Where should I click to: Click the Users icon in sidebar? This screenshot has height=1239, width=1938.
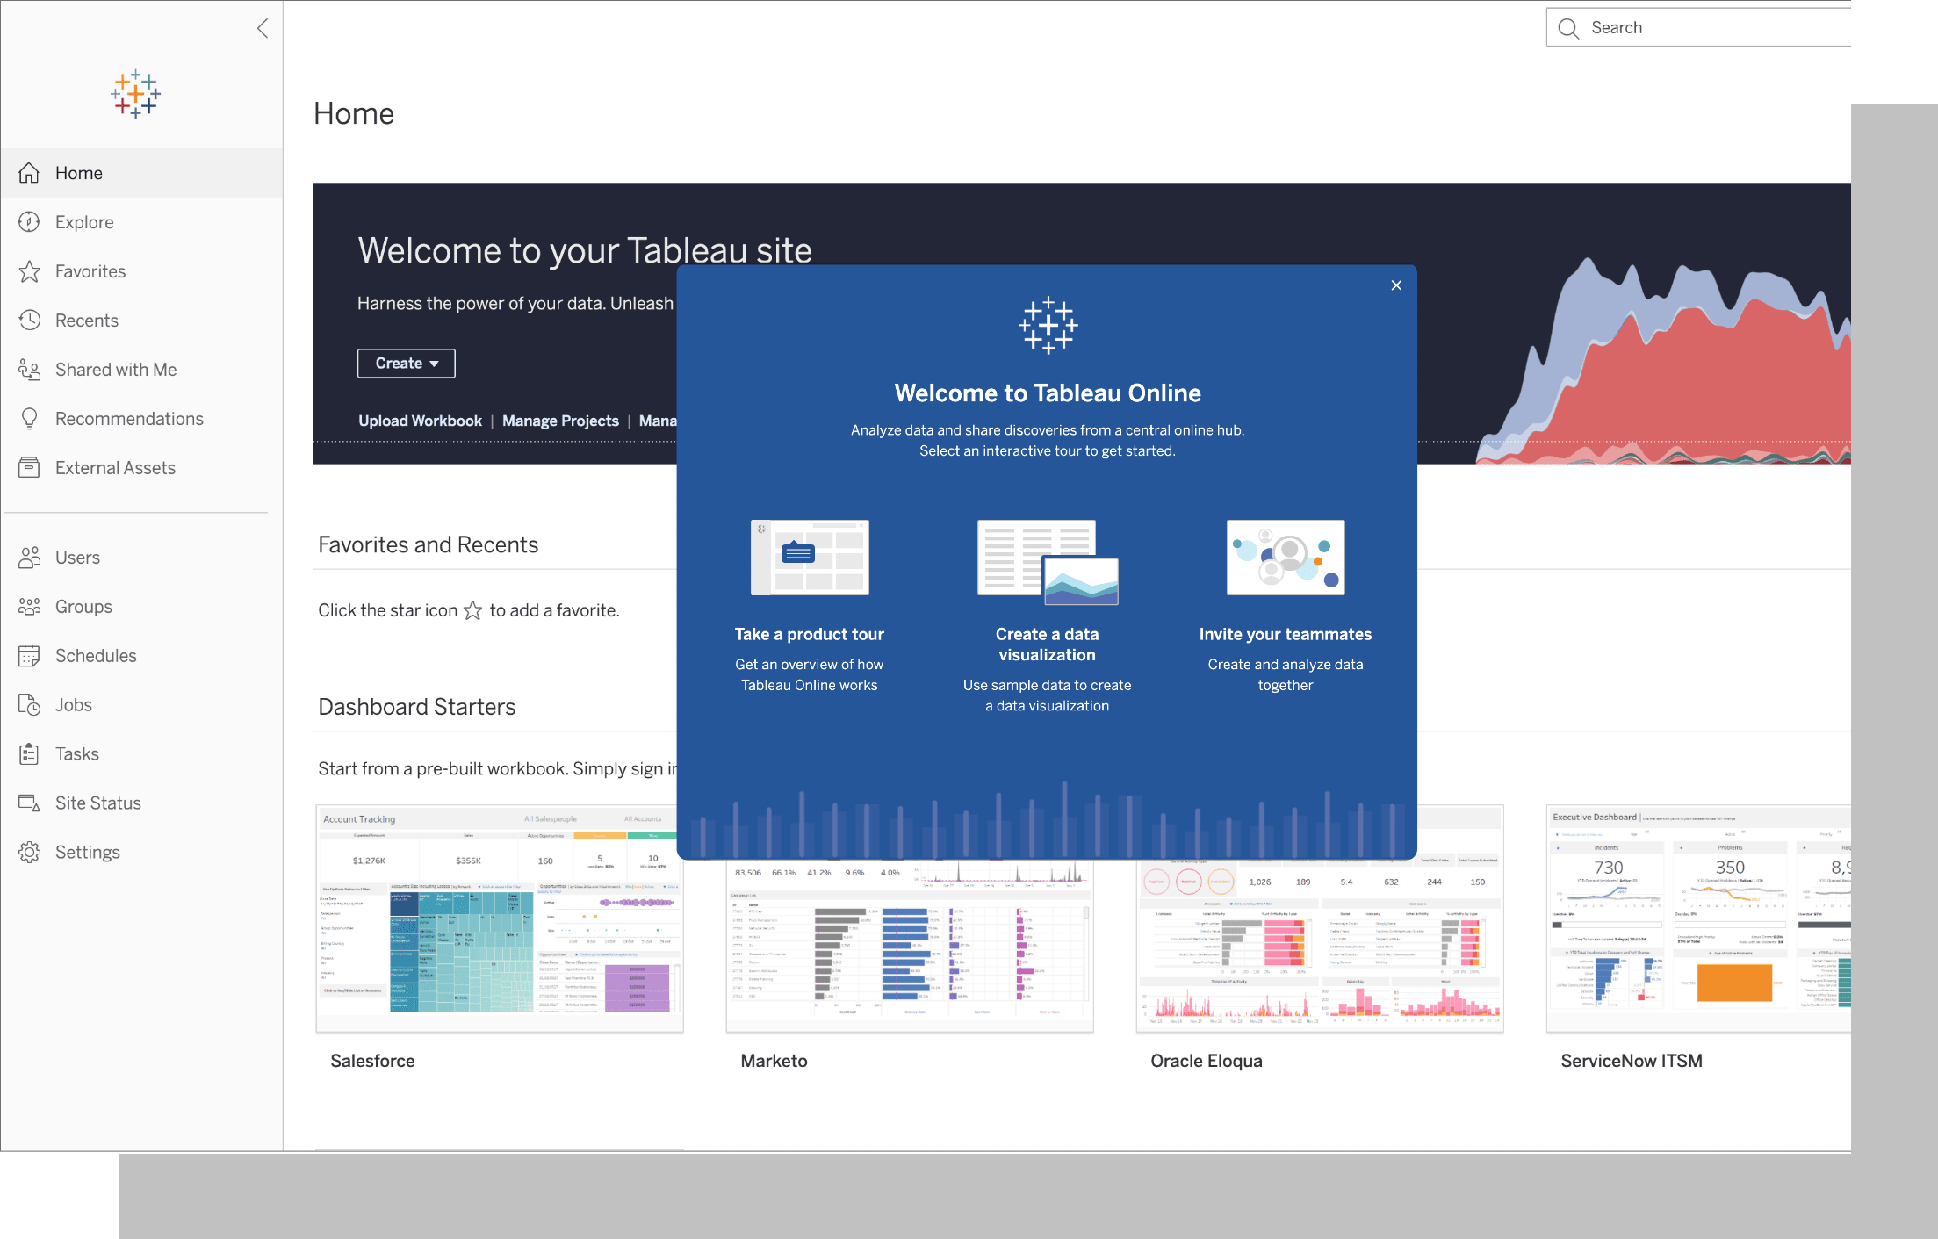click(x=29, y=558)
